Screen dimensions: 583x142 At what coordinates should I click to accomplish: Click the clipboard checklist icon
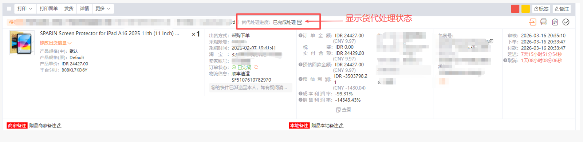pyautogui.click(x=555, y=22)
